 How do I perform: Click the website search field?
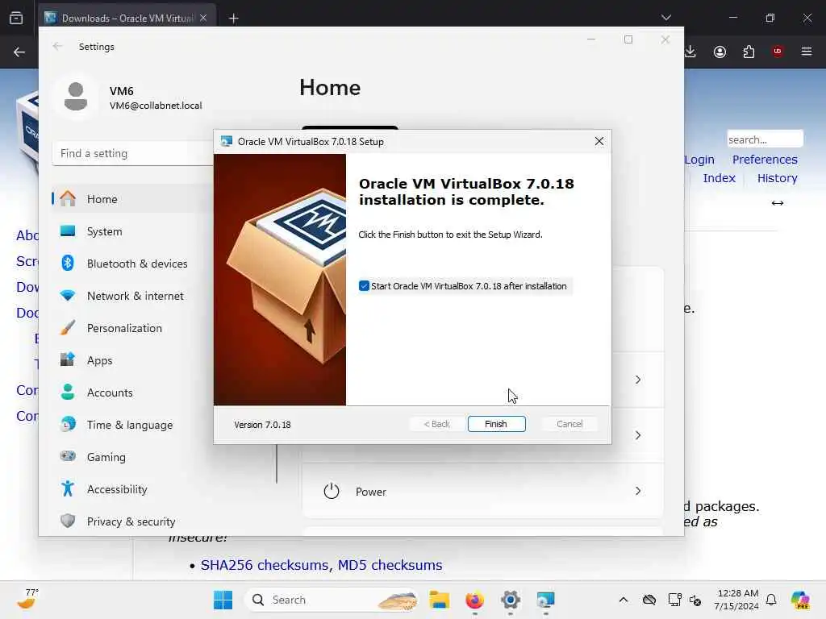tap(765, 139)
